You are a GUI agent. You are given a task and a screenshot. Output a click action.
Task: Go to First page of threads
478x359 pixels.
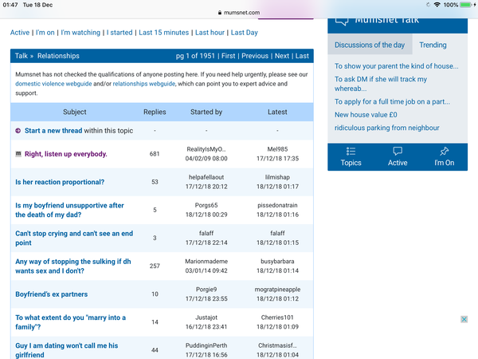tap(229, 56)
